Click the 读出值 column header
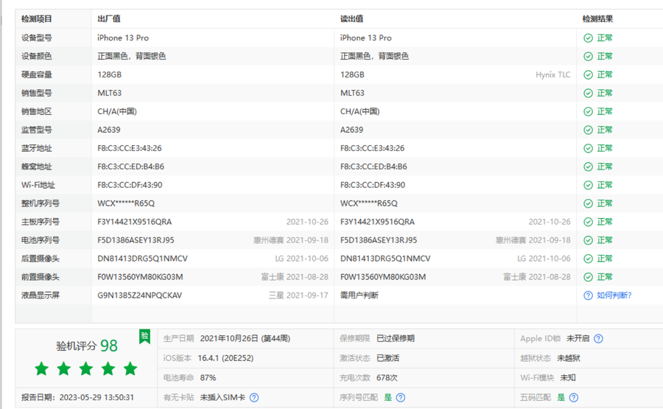This screenshot has height=409, width=663. coord(352,19)
